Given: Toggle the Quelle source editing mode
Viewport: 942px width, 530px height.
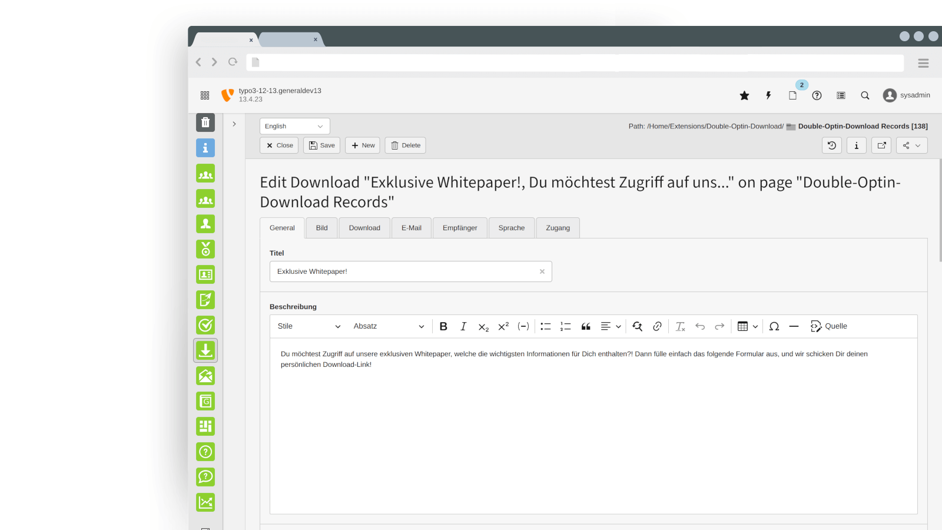Looking at the screenshot, I should pyautogui.click(x=828, y=326).
